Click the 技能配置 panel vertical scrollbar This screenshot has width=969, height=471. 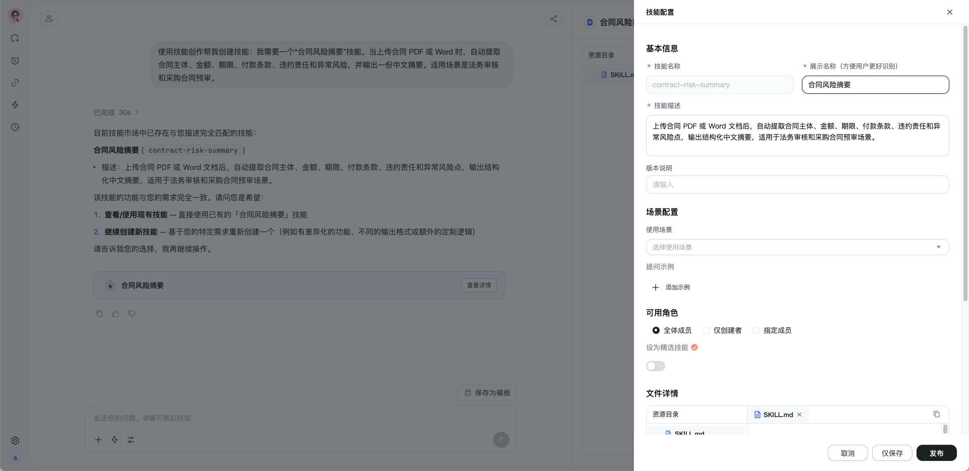click(965, 164)
